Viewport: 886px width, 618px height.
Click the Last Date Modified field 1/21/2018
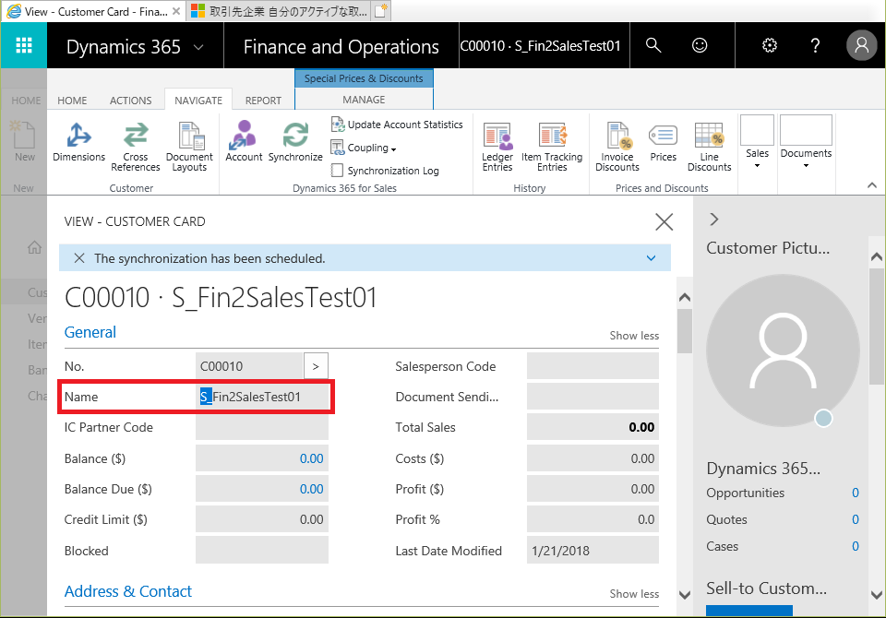[593, 551]
